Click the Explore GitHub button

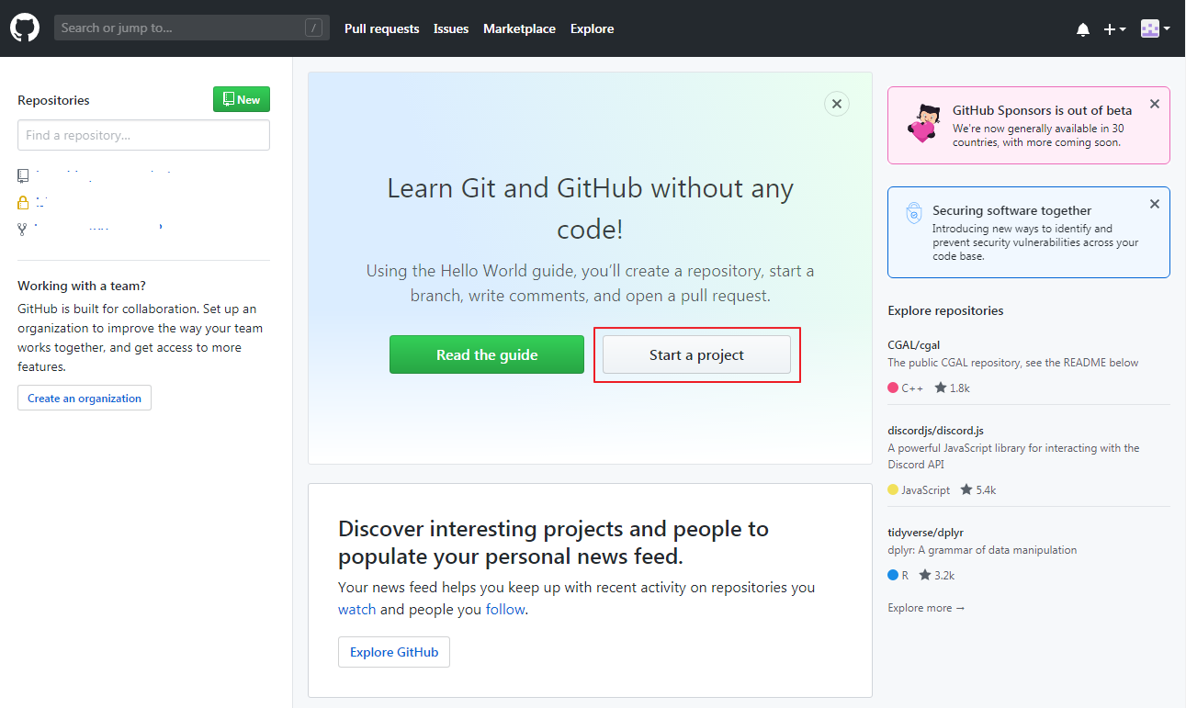(x=394, y=652)
